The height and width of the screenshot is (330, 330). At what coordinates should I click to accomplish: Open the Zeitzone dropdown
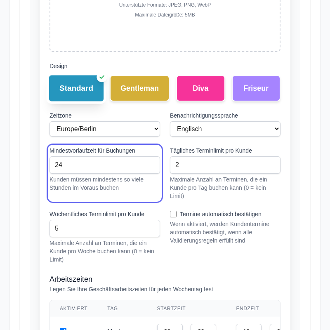105,129
